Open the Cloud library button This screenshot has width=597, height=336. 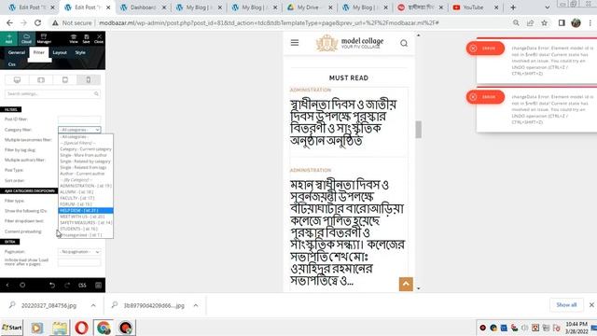pyautogui.click(x=26, y=38)
